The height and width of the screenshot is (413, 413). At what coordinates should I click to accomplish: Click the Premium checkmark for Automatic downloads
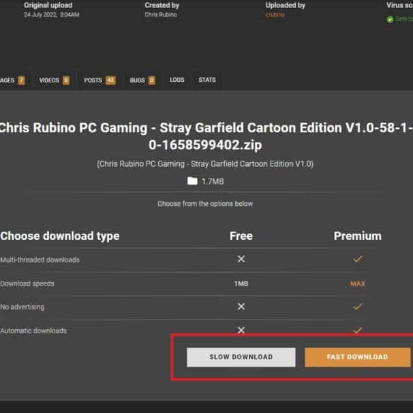358,330
